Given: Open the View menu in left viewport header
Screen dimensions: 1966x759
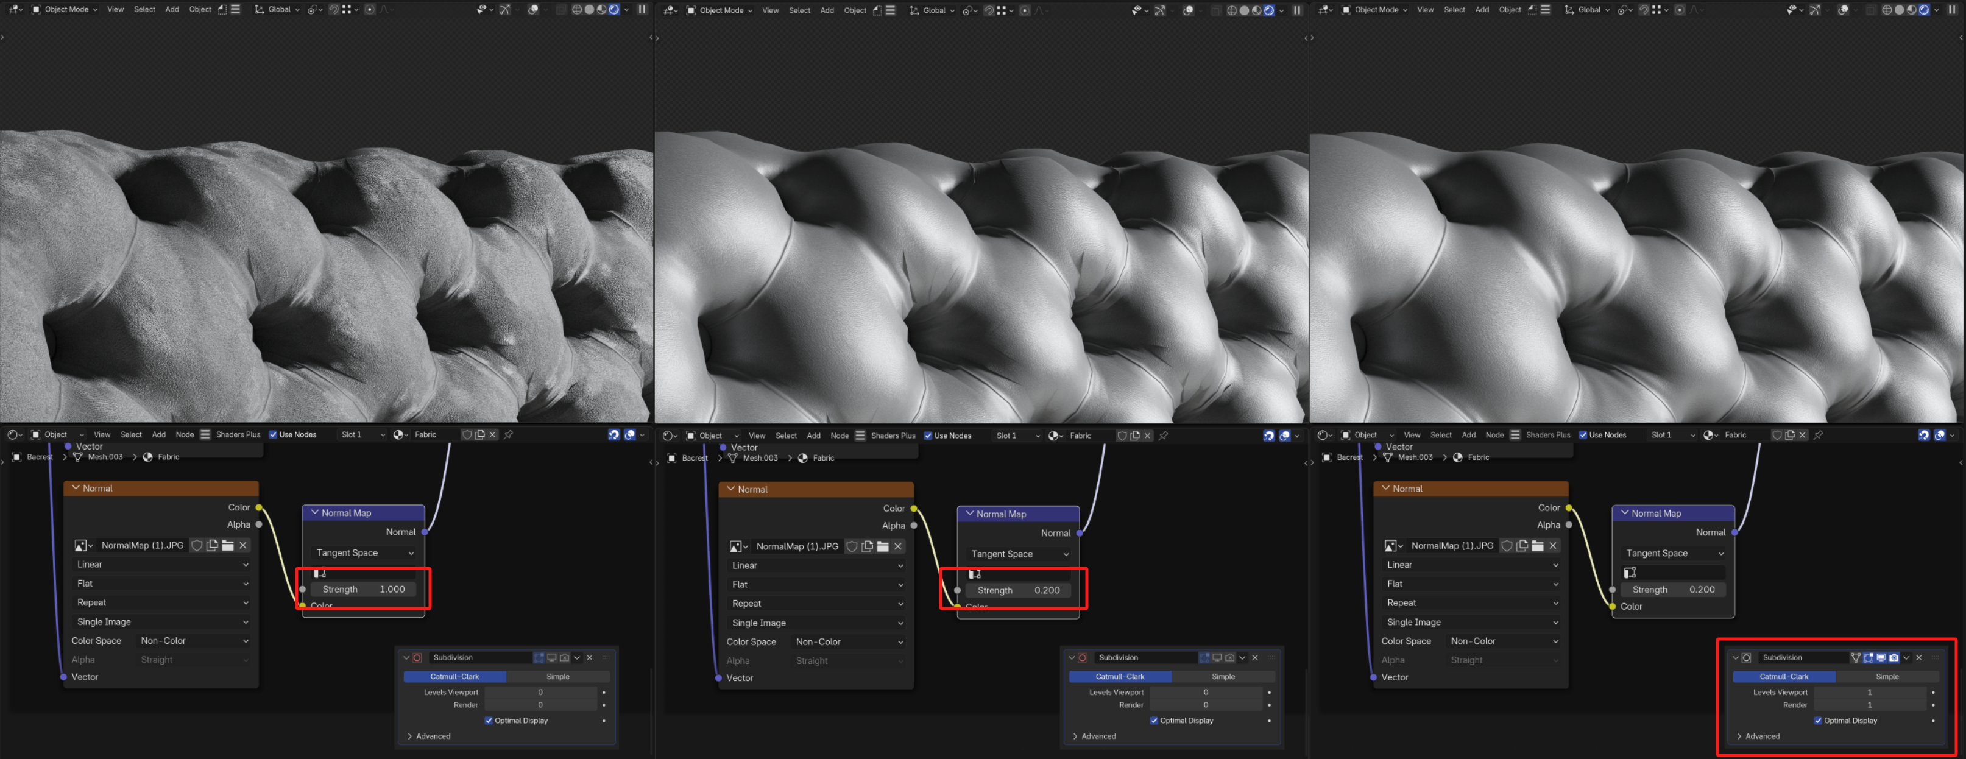Looking at the screenshot, I should (x=115, y=10).
